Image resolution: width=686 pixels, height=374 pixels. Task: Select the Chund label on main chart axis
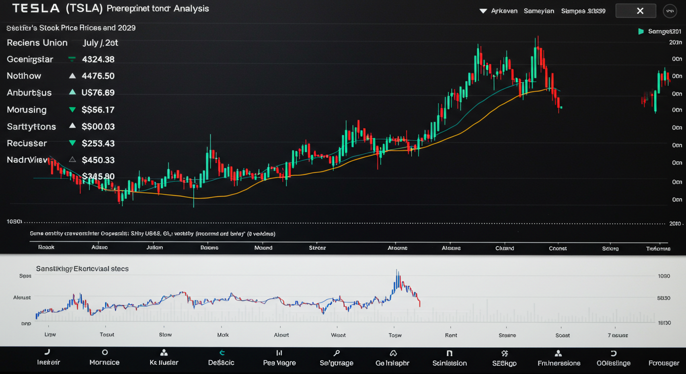[504, 248]
